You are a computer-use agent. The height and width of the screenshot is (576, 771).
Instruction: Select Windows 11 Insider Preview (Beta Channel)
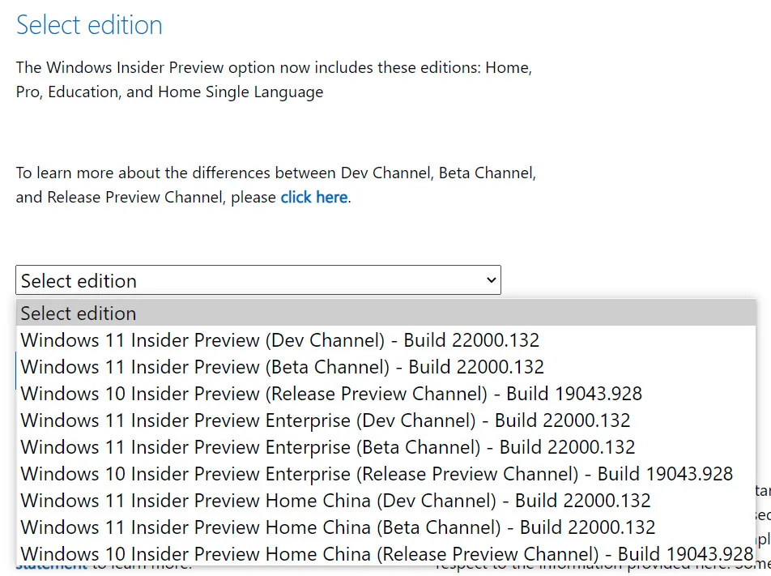(x=386, y=366)
